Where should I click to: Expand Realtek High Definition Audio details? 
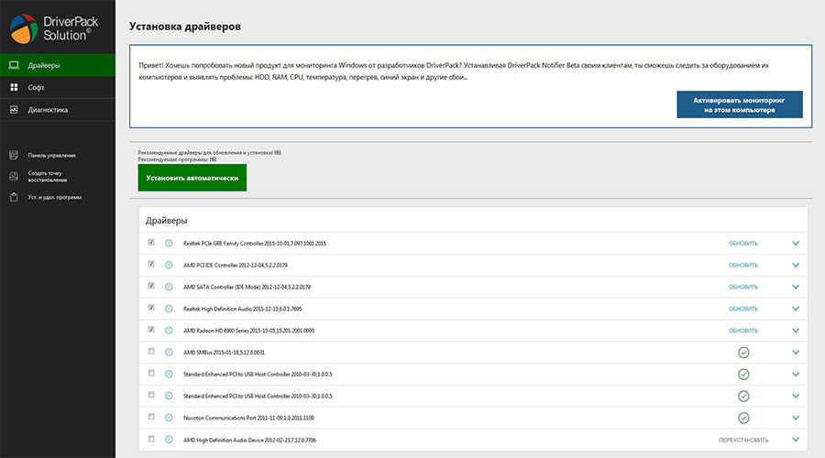tap(796, 309)
